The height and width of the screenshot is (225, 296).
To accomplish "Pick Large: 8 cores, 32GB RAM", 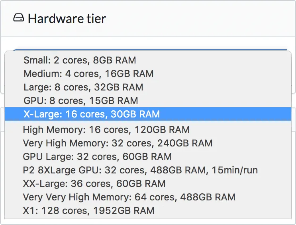I will click(83, 87).
